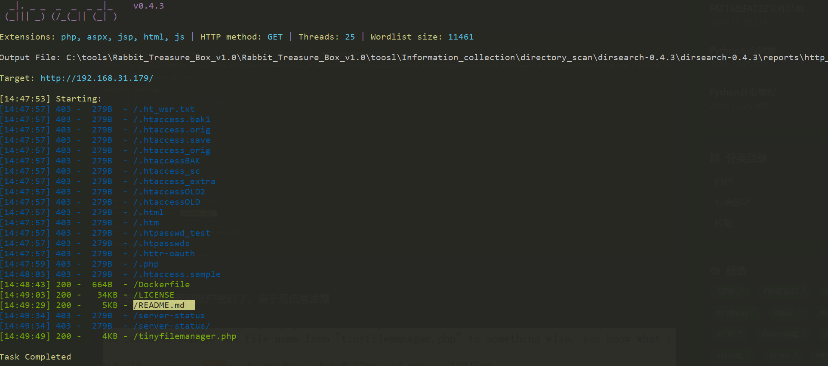The height and width of the screenshot is (366, 828).
Task: Click the /Dockerfile result entry
Action: [162, 285]
